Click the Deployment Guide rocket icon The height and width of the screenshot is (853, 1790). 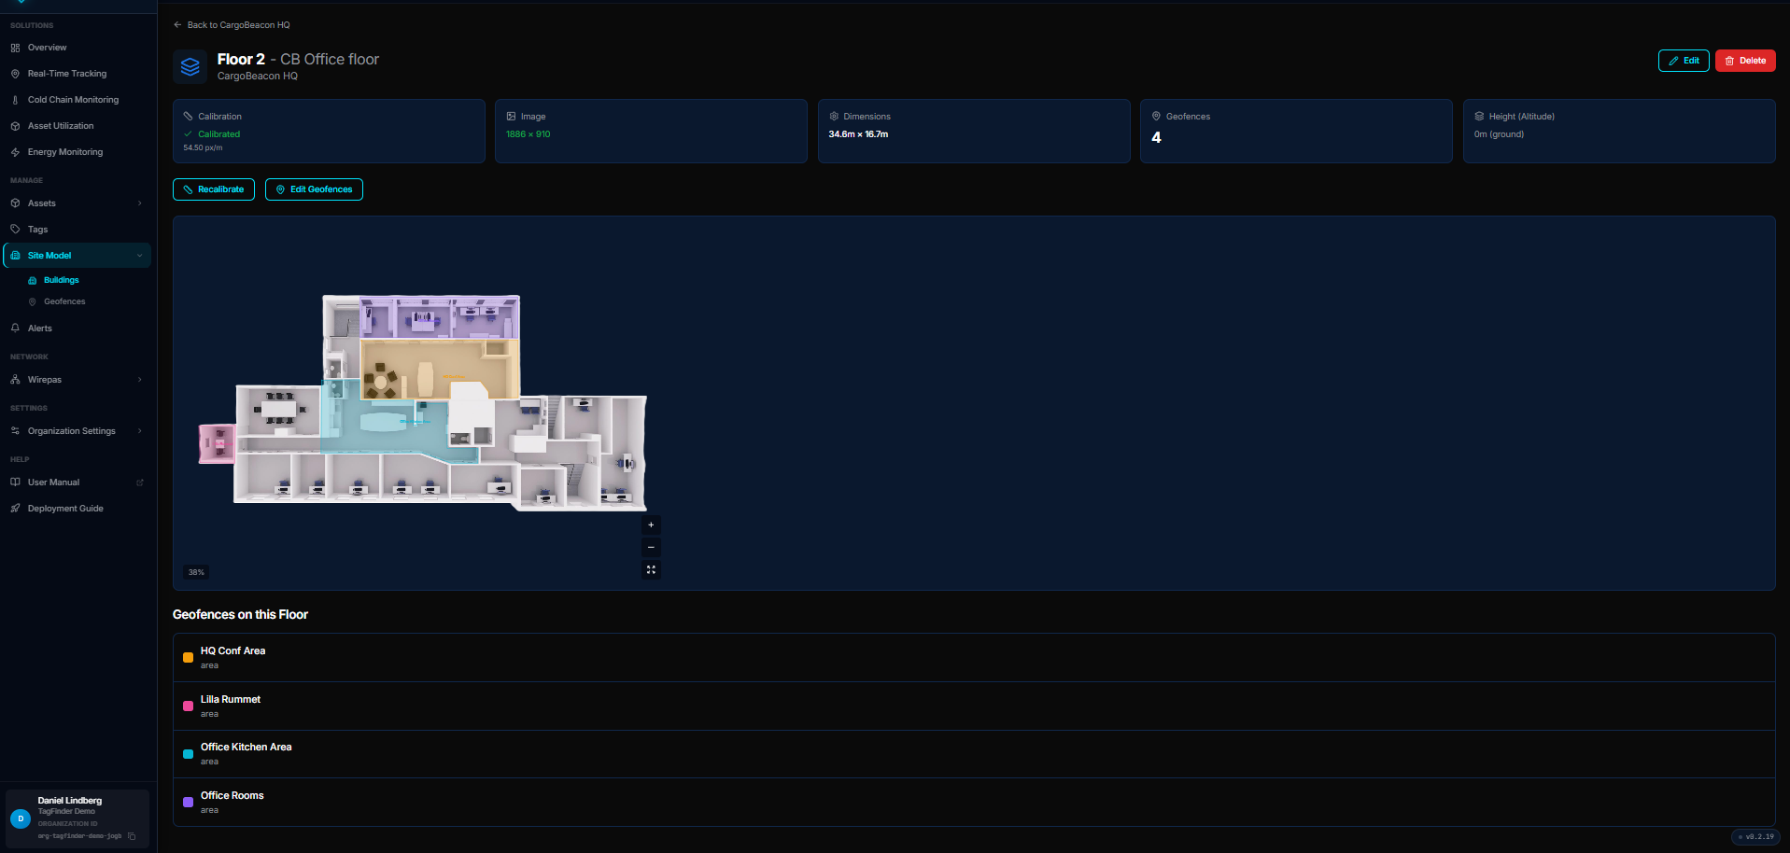pos(15,509)
